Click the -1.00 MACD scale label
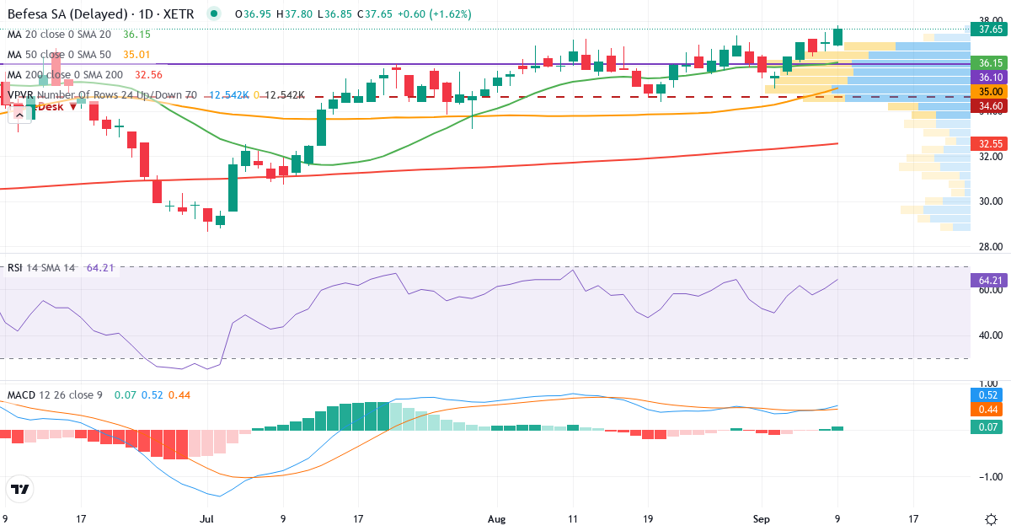 click(990, 476)
